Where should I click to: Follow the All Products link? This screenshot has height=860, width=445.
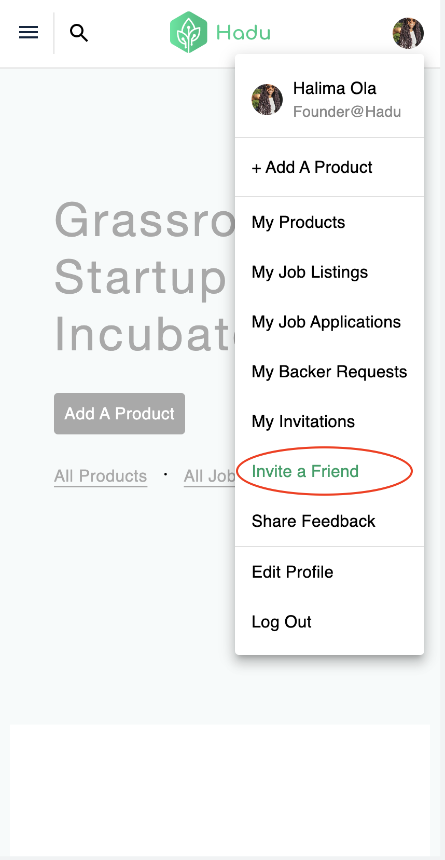pos(101,476)
